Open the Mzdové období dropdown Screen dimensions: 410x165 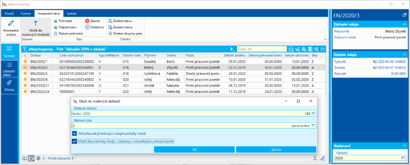[313, 114]
